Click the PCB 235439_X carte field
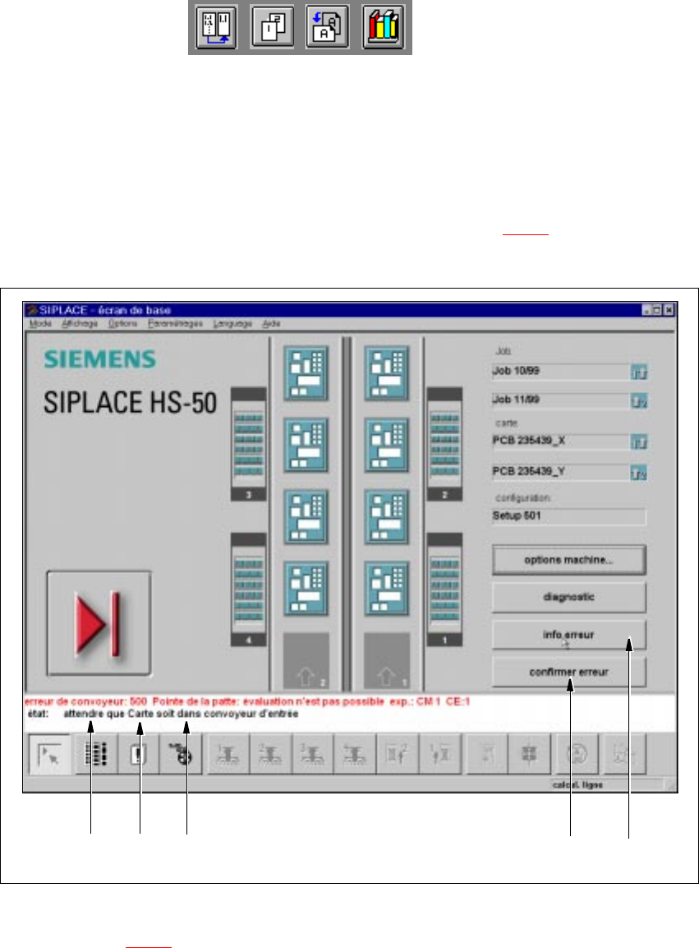The width and height of the screenshot is (699, 948). 561,442
